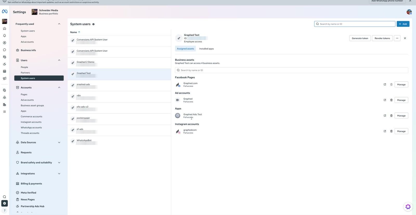Click the info icon beside System users
416x215 pixels.
click(x=93, y=24)
